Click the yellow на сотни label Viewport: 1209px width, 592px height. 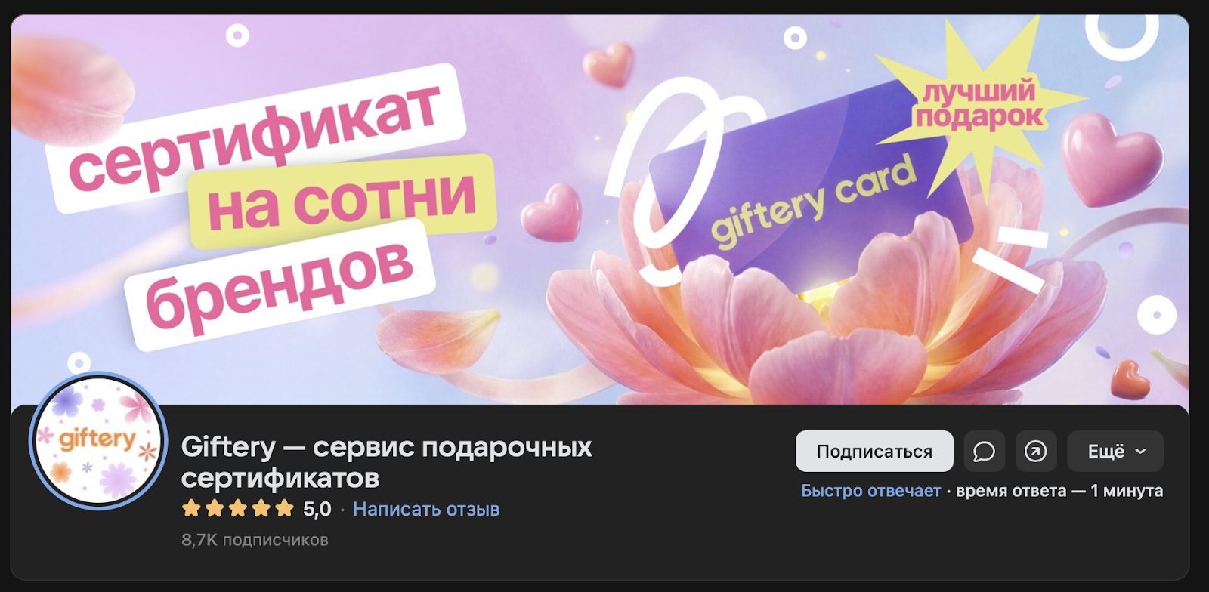pyautogui.click(x=342, y=201)
